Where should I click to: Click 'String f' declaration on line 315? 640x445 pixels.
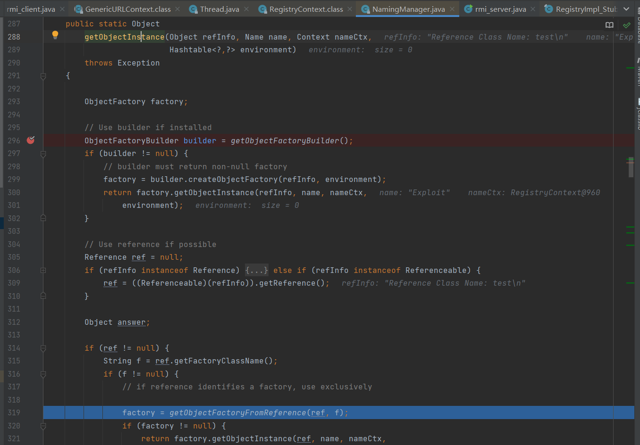122,361
